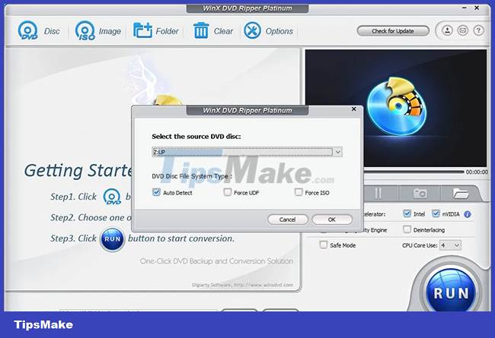495x338 pixels.
Task: Open CPU Core Use dropdown
Action: [451, 245]
